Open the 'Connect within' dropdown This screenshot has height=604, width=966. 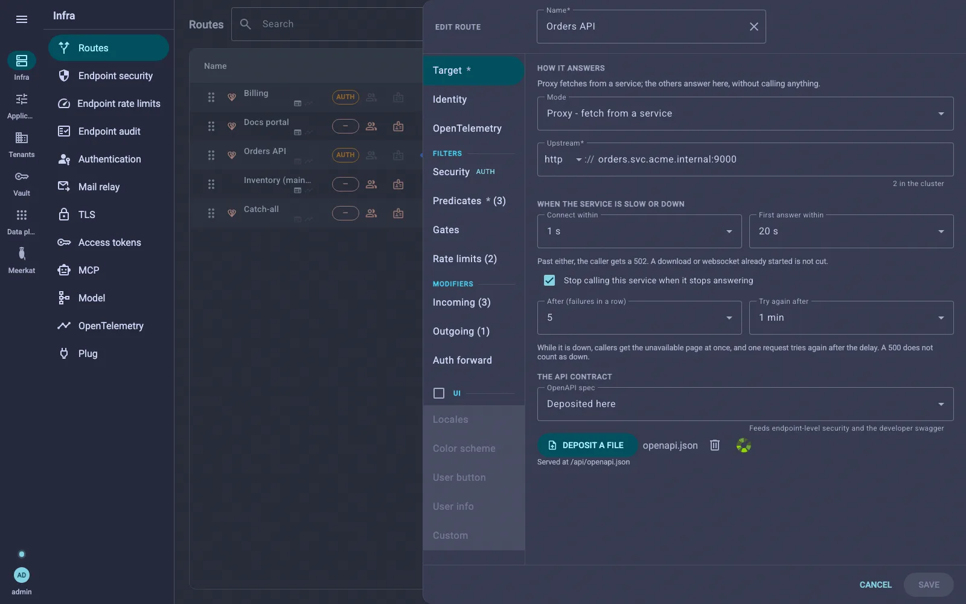point(639,231)
